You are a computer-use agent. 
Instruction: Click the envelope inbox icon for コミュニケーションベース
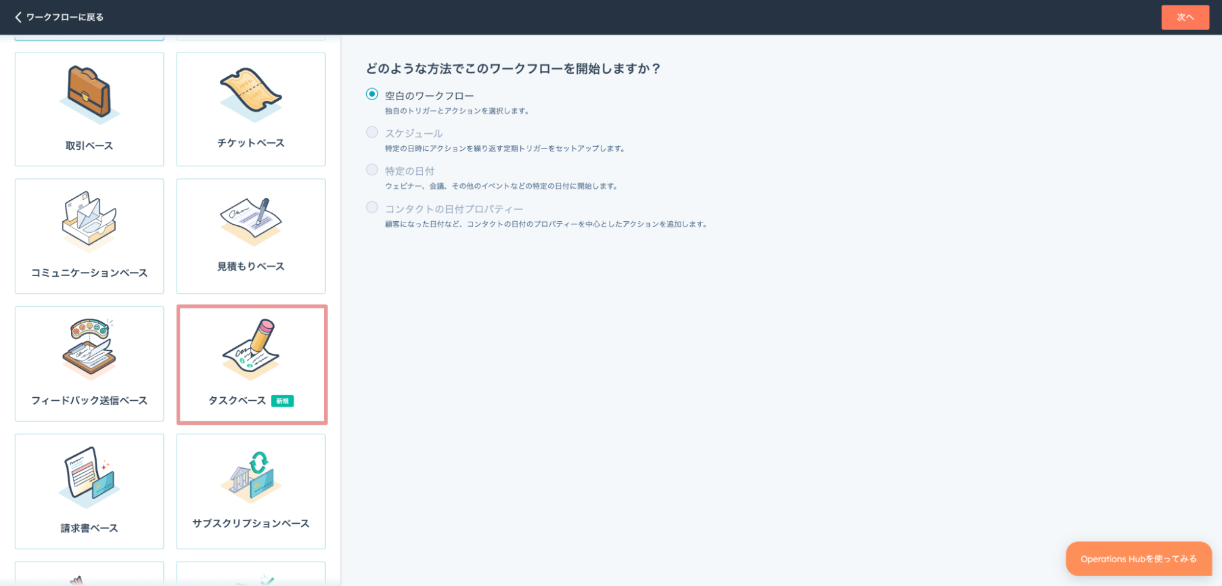(x=89, y=221)
